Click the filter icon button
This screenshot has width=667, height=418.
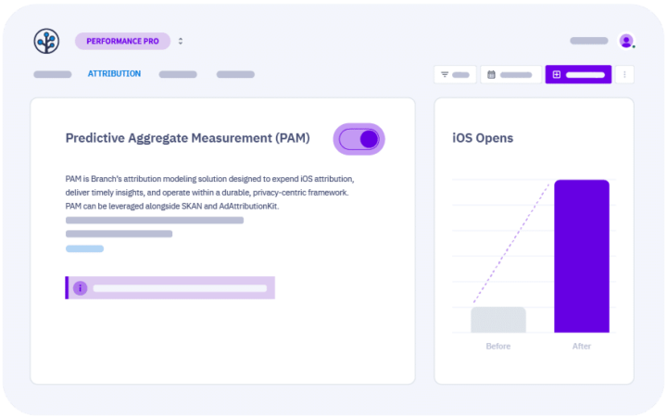pyautogui.click(x=455, y=74)
